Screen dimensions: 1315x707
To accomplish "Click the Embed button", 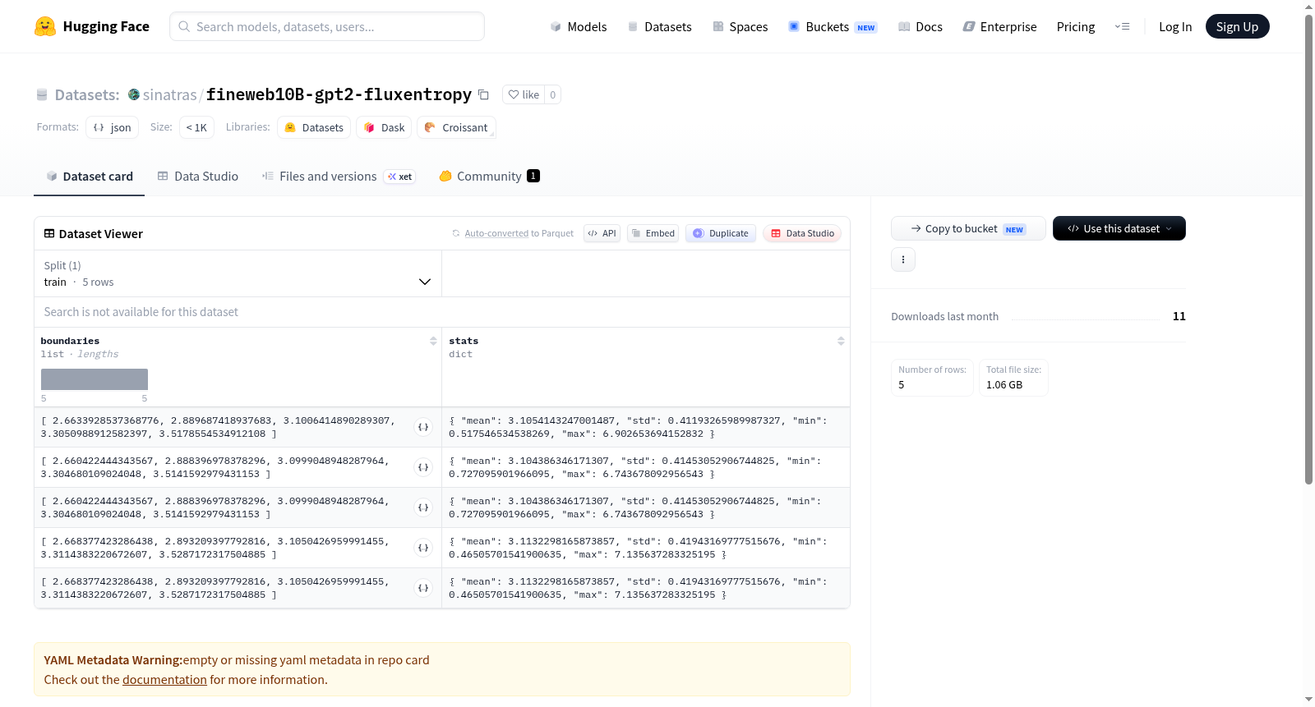I will coord(653,233).
